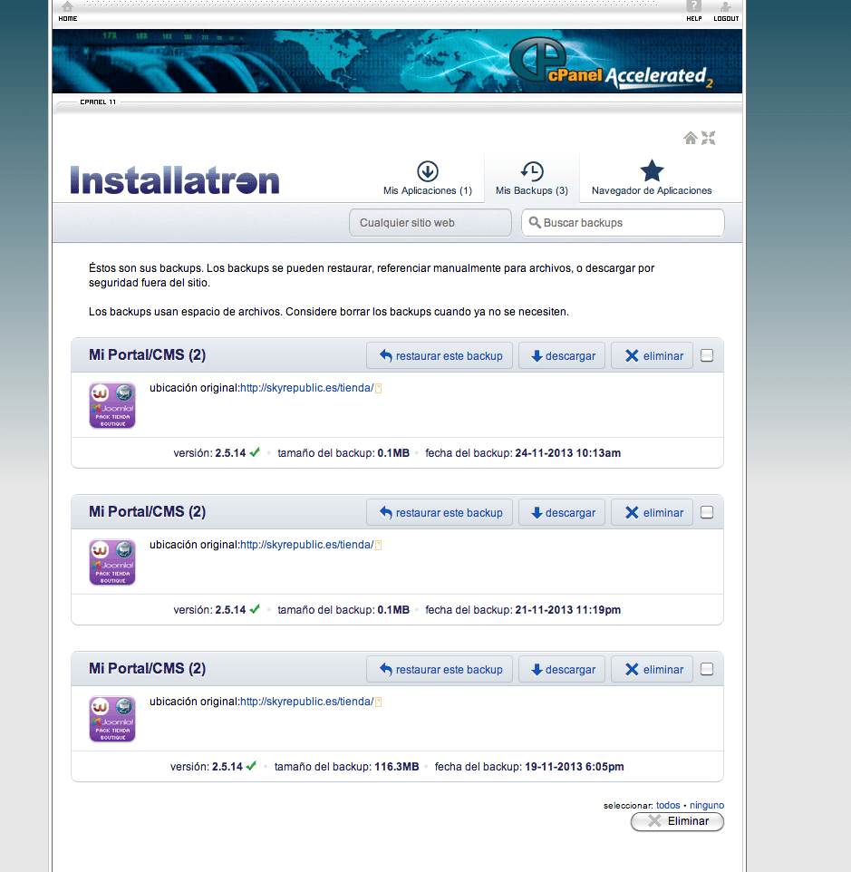
Task: Click the fullscreen arrows icon beside gray home
Action: coord(708,138)
